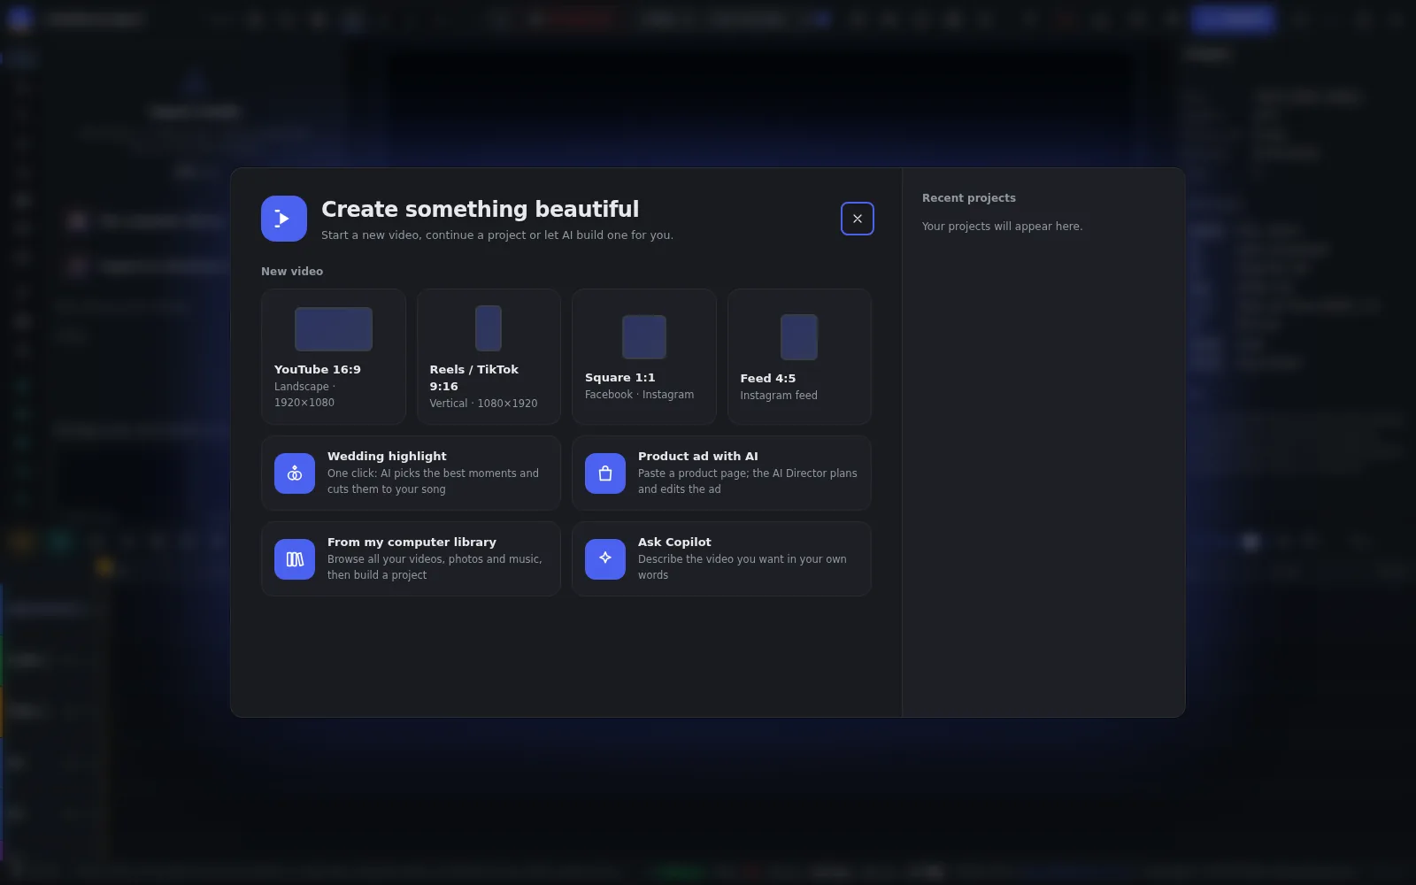The height and width of the screenshot is (885, 1416).
Task: Start a Feed 4:5 Instagram video
Action: 799,357
